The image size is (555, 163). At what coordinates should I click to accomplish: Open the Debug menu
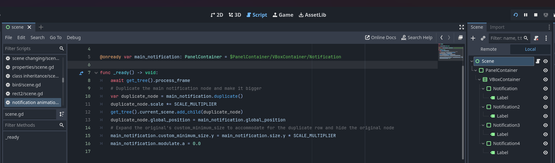point(73,38)
